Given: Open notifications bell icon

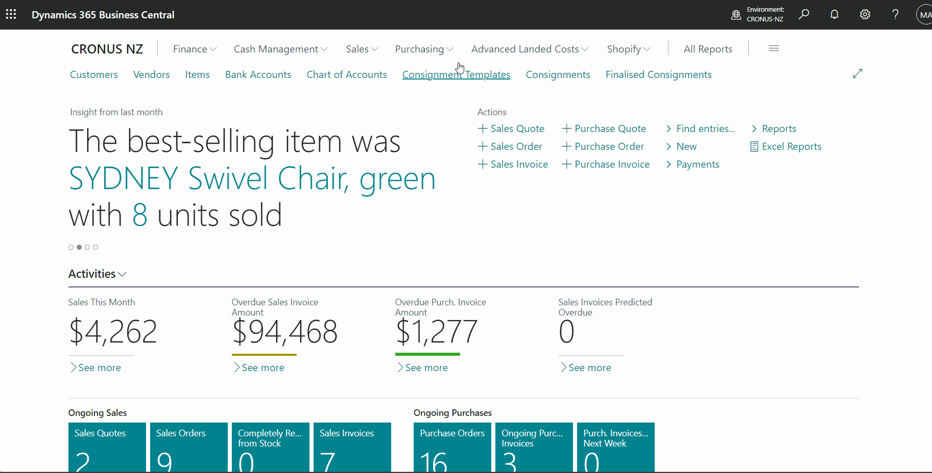Looking at the screenshot, I should 834,14.
